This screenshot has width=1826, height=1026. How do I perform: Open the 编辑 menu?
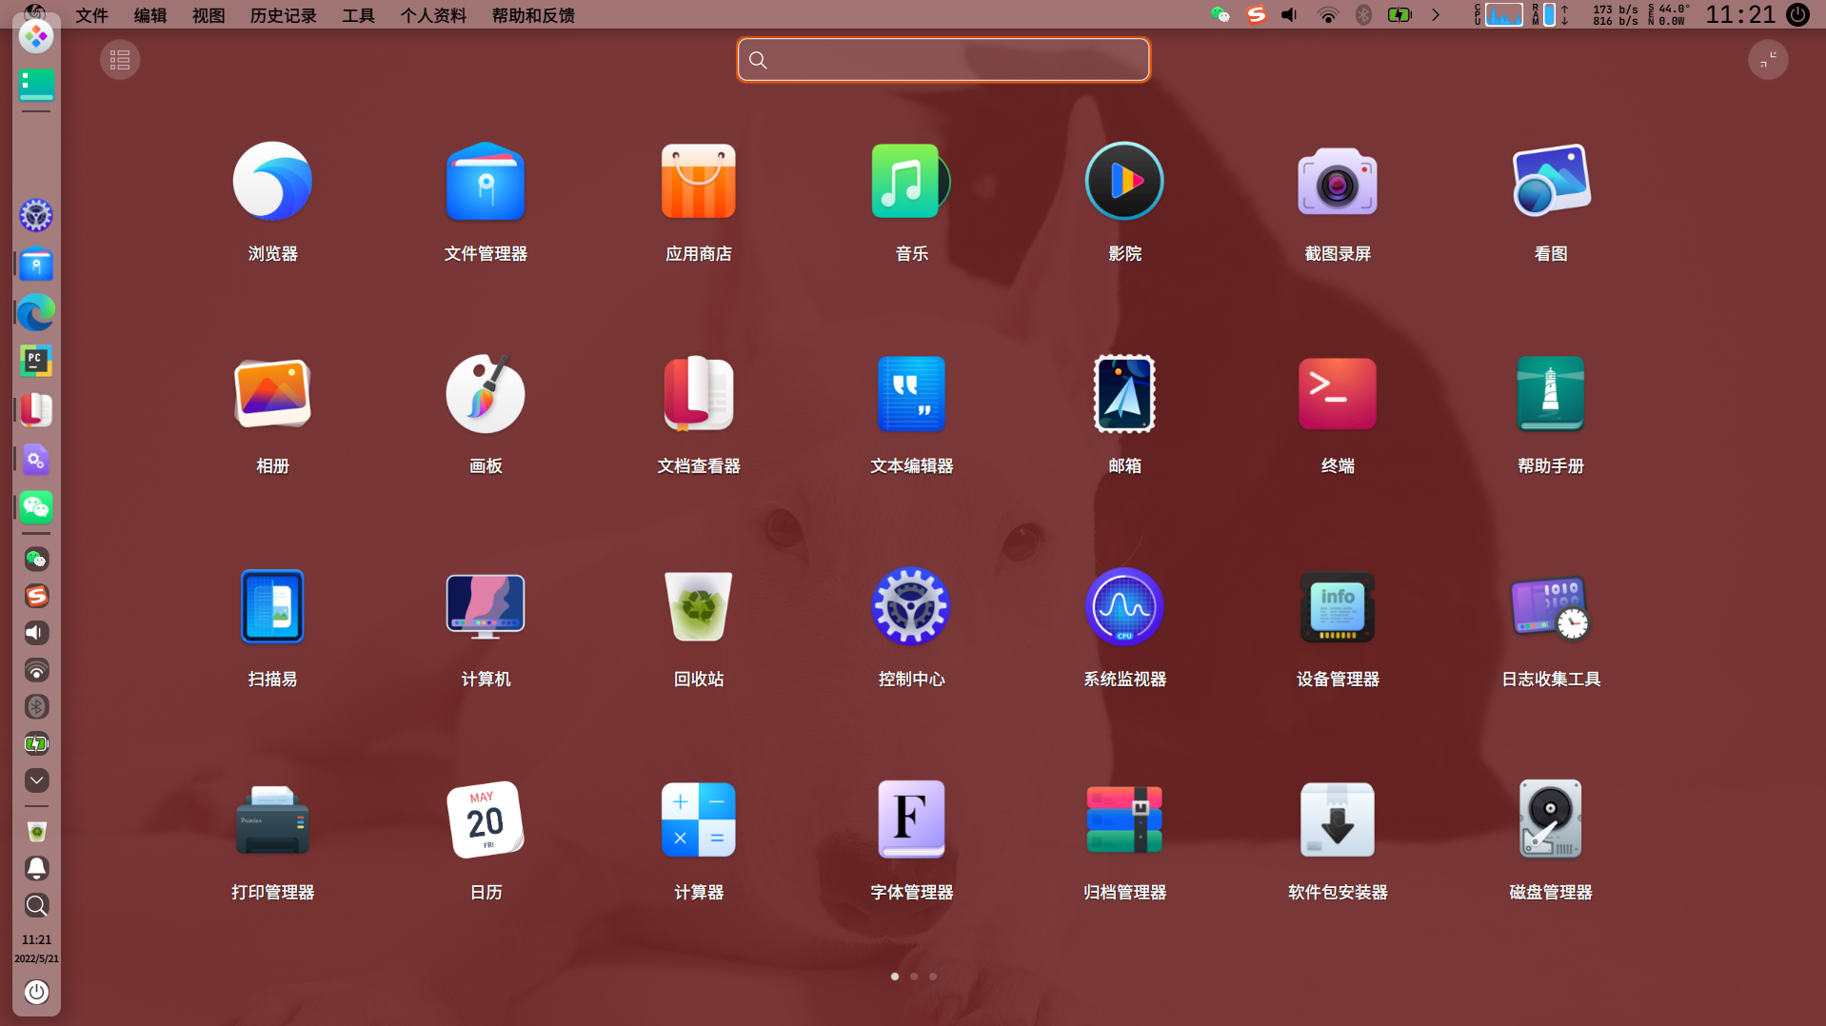tap(150, 15)
